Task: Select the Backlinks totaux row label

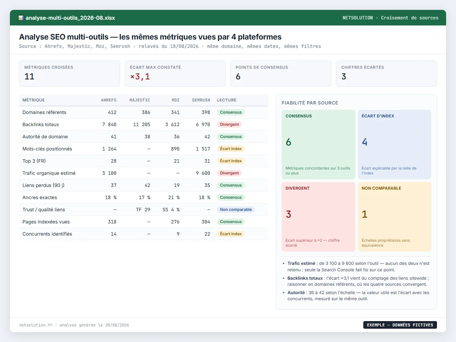Action: pos(41,125)
